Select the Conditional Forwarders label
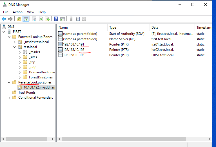The image size is (216, 147). click(35, 98)
